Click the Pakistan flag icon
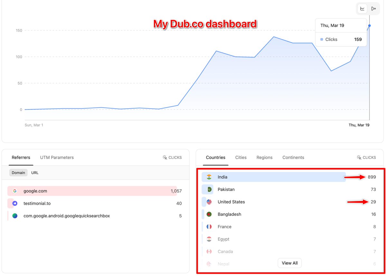 (209, 189)
